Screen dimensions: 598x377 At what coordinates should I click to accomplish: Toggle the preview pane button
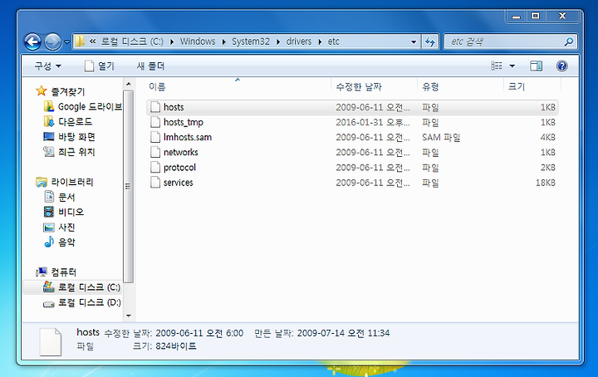[536, 66]
